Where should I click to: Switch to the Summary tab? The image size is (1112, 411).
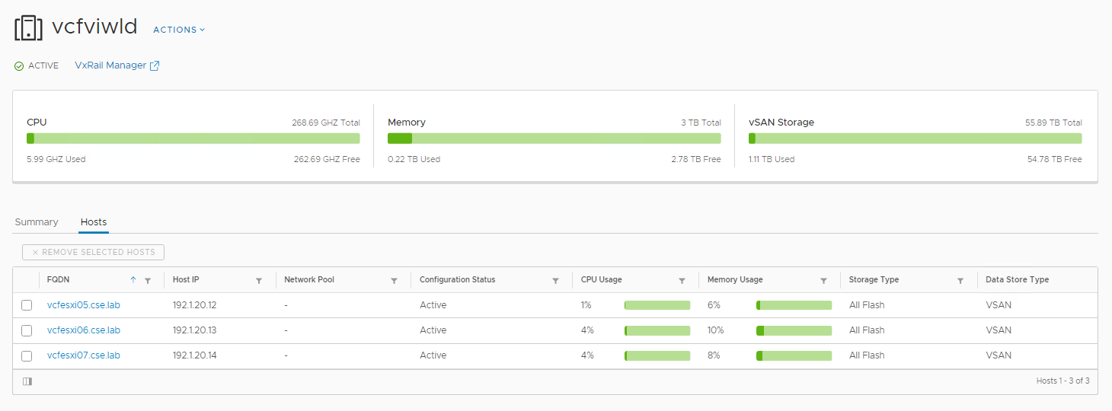coord(37,222)
